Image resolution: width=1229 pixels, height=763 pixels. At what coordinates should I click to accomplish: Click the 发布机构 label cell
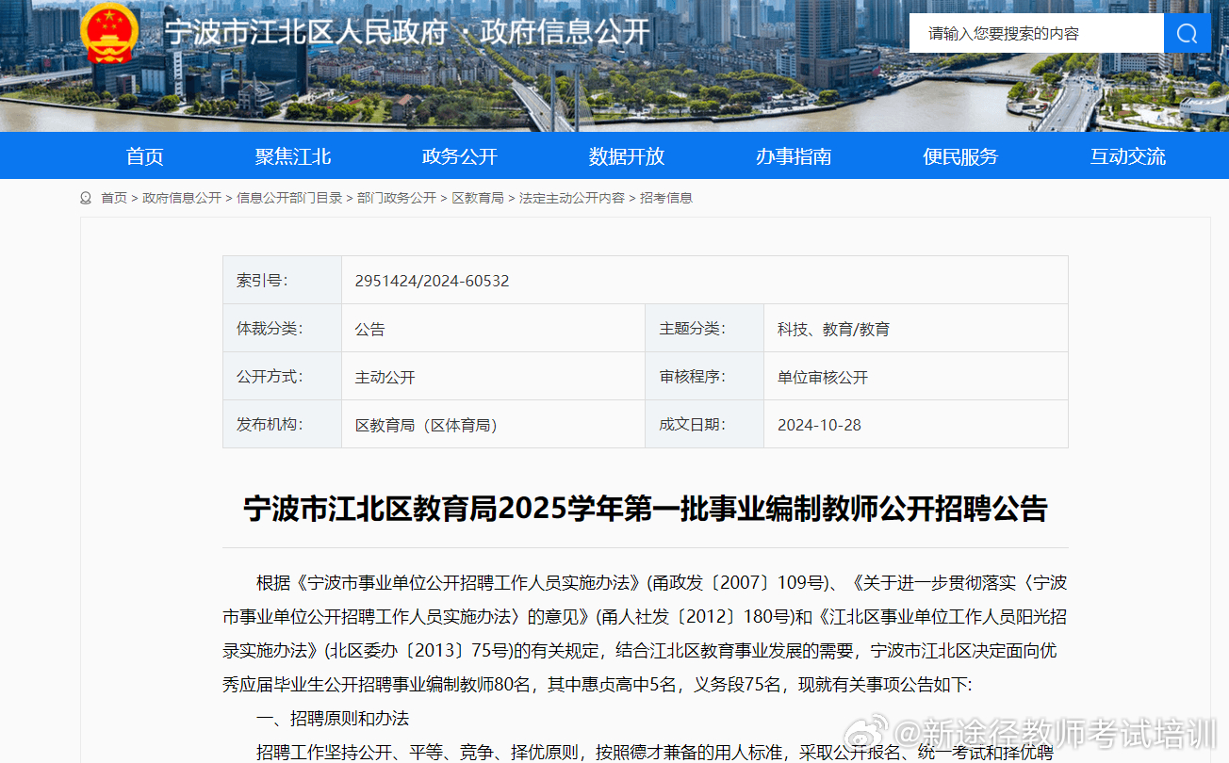pyautogui.click(x=282, y=424)
